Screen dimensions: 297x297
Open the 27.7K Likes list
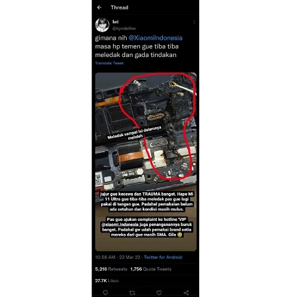point(106,280)
